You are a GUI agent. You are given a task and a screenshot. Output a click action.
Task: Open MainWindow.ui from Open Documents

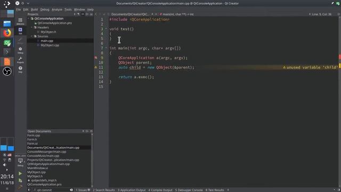pos(37,168)
